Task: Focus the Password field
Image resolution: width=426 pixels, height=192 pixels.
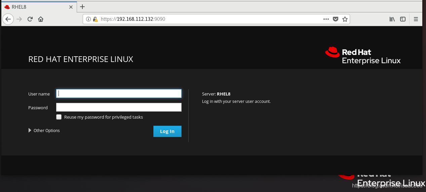Action: point(119,107)
